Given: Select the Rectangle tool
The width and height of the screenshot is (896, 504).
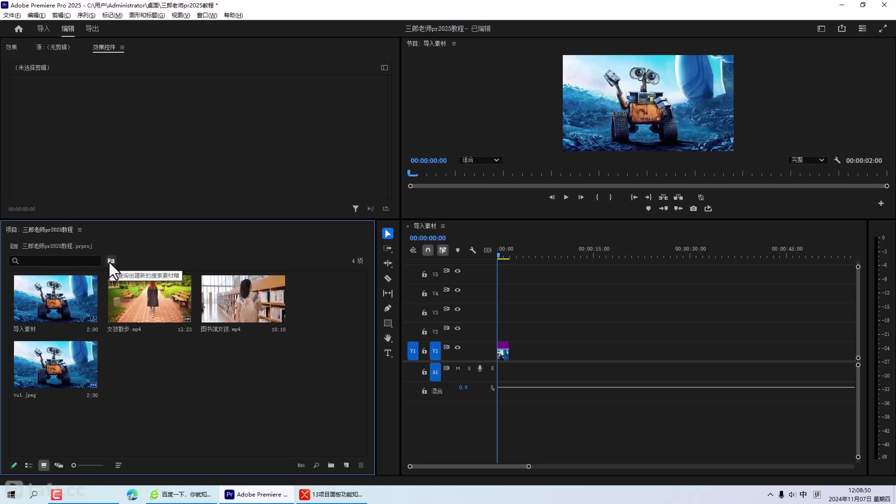Looking at the screenshot, I should [x=388, y=323].
